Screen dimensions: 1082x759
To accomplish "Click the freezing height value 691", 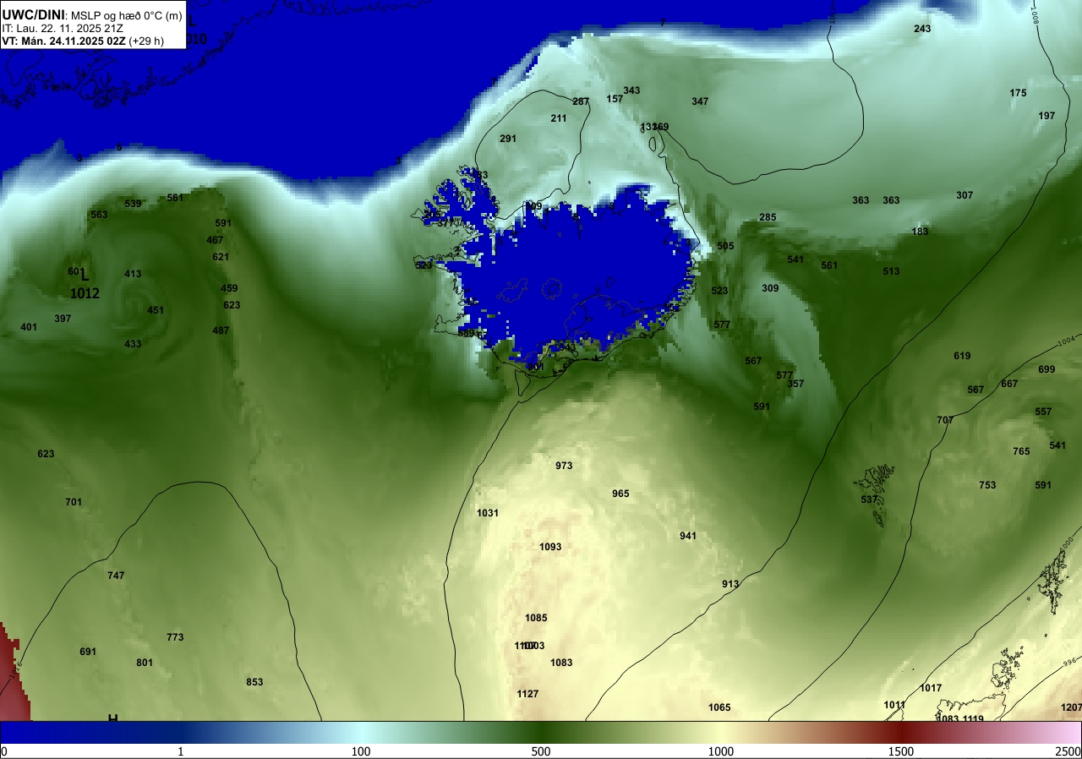I will pyautogui.click(x=88, y=652).
